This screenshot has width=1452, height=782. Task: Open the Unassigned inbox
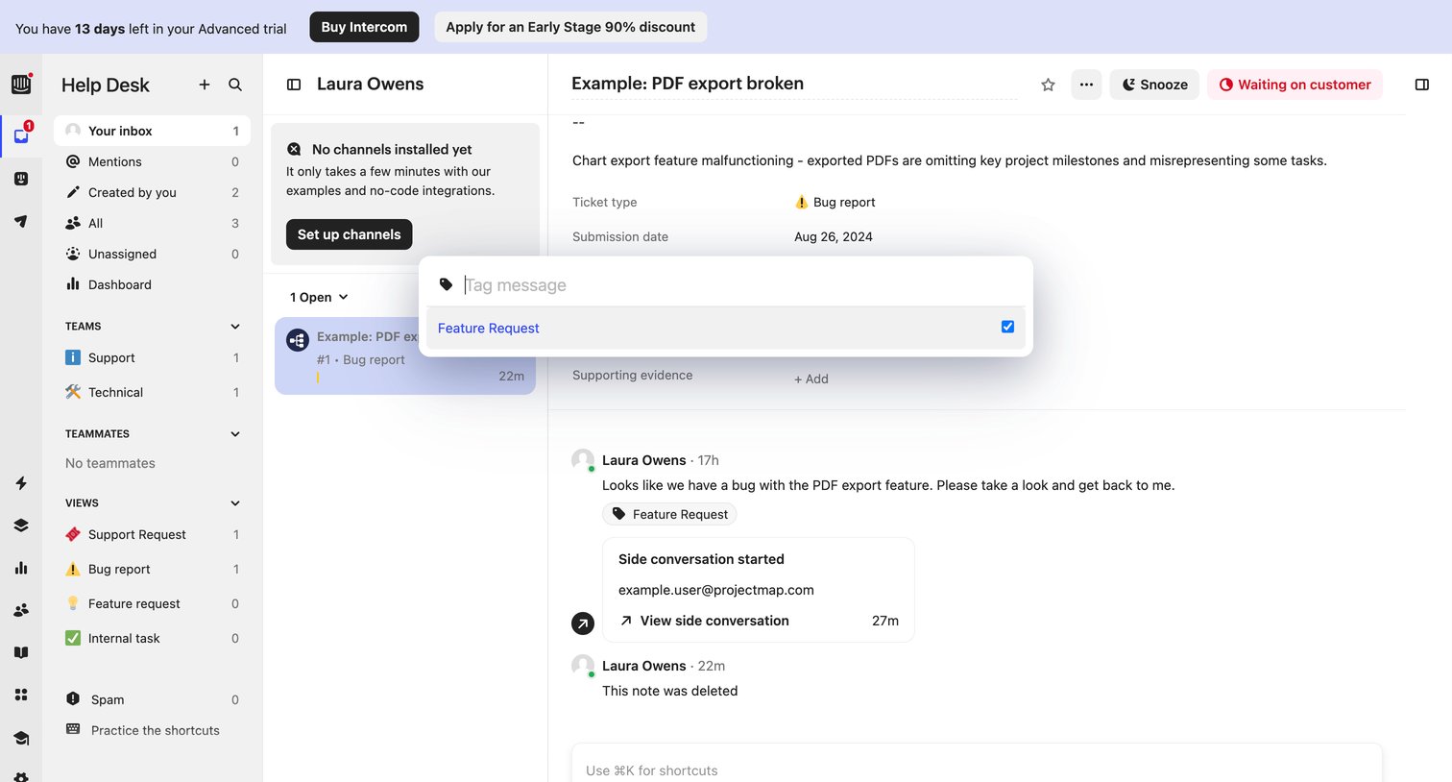coord(152,254)
